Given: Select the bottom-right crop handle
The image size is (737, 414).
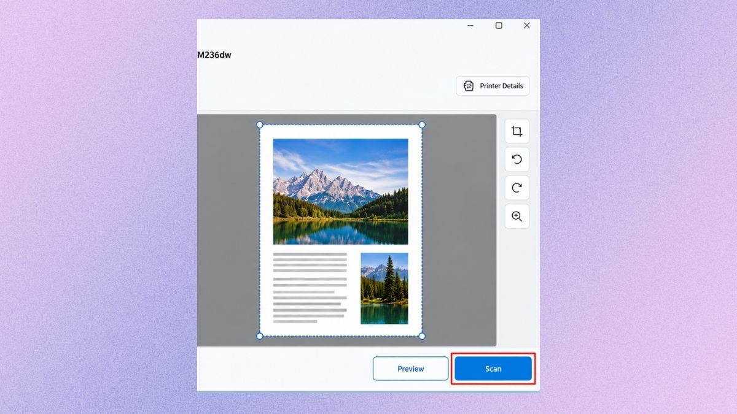Looking at the screenshot, I should point(421,335).
